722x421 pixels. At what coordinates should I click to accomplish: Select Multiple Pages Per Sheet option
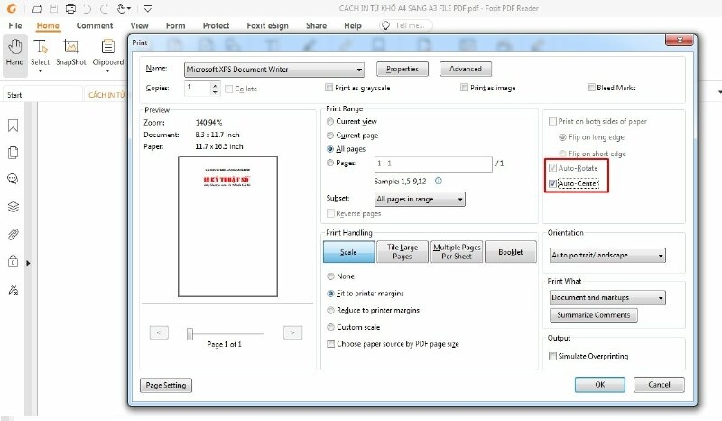point(457,252)
